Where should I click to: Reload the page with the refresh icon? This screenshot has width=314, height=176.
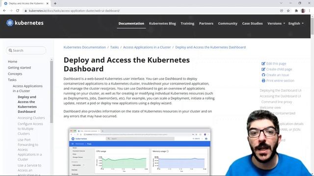18,11
